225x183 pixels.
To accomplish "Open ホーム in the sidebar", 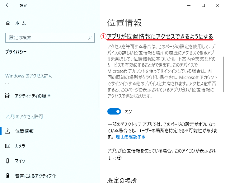I will 21,23.
